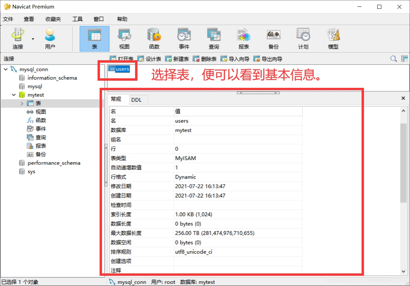Open the Window menu

click(x=99, y=19)
